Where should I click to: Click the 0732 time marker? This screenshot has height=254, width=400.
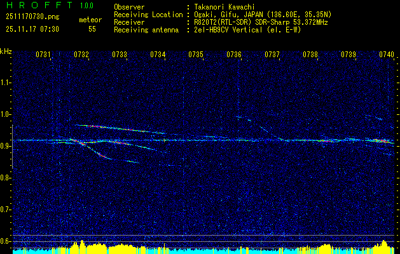[x=81, y=55]
